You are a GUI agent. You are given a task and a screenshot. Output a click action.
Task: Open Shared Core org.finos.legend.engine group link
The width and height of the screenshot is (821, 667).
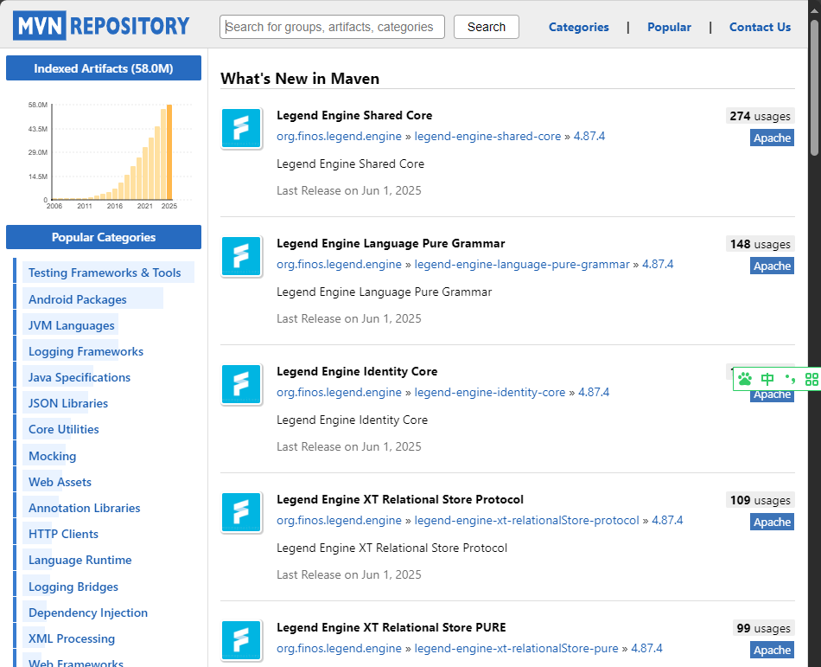pos(339,136)
